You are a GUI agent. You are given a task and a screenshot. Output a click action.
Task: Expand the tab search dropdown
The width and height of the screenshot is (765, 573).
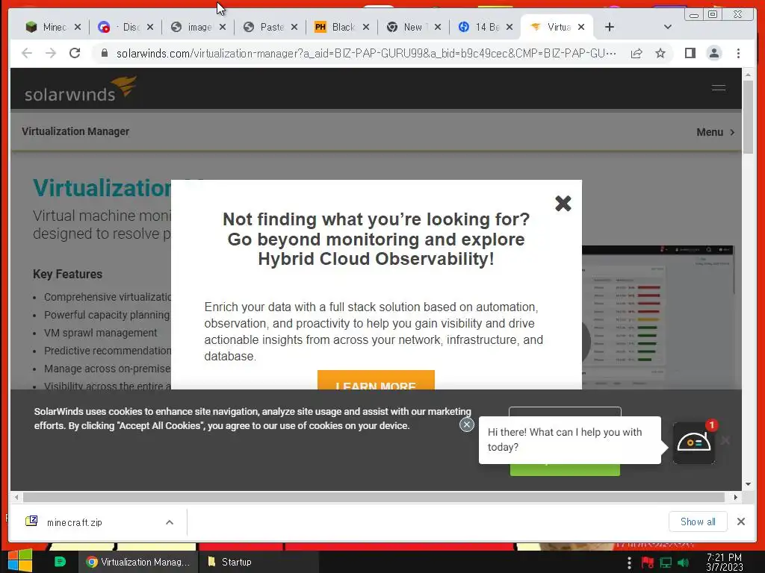668,27
